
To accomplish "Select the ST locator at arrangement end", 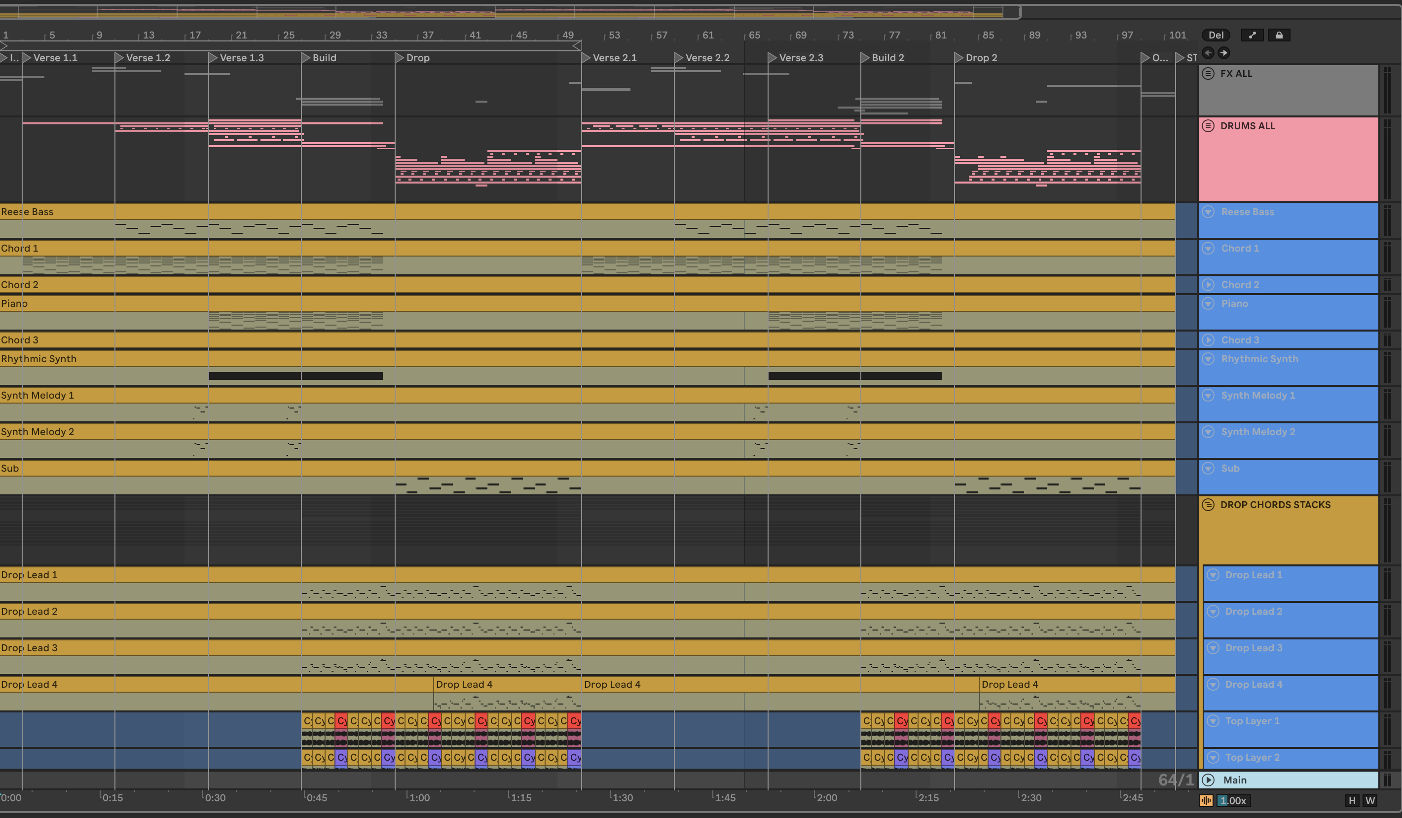I will (1186, 58).
